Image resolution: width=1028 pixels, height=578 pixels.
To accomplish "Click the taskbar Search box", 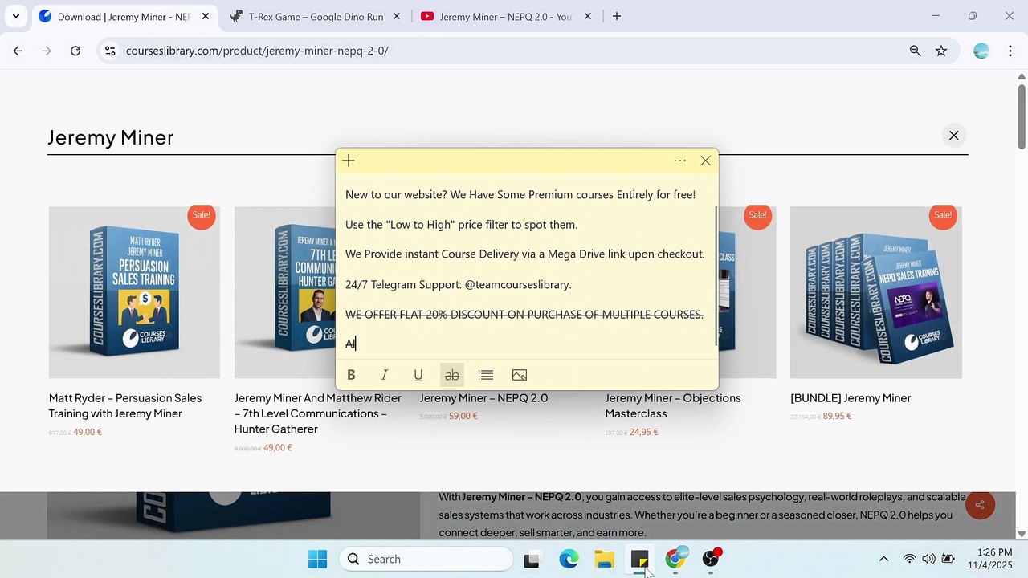I will click(x=426, y=559).
